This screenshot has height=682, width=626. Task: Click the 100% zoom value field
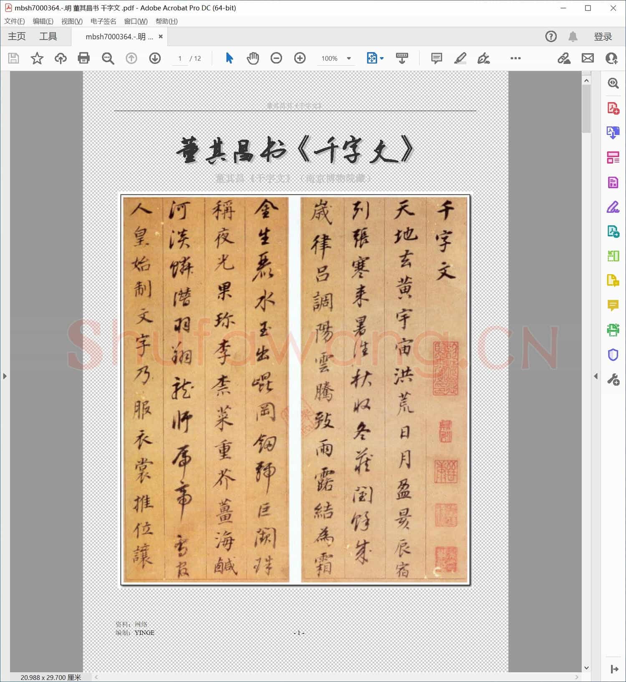coord(329,58)
